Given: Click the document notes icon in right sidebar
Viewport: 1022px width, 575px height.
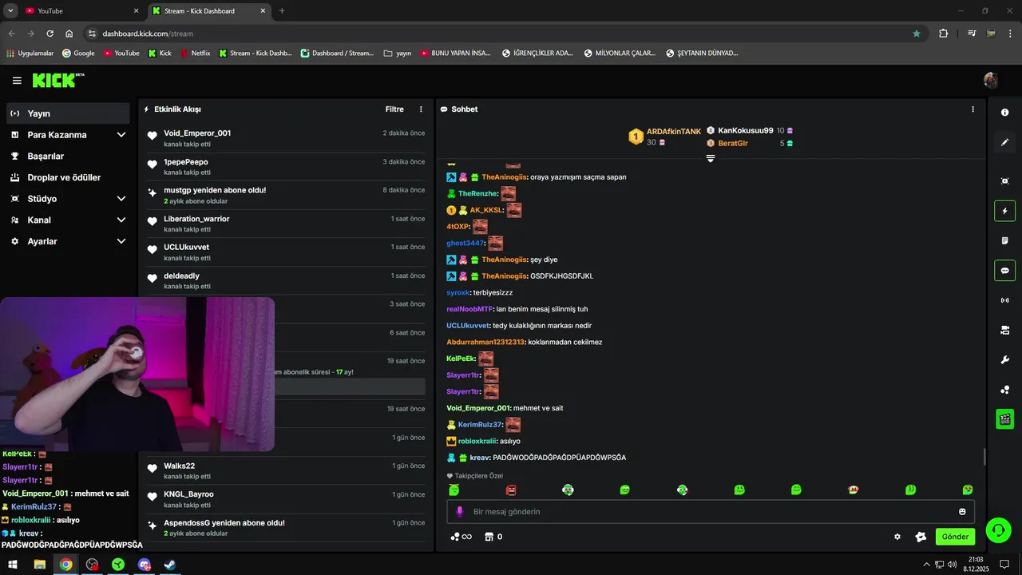Looking at the screenshot, I should point(1004,240).
